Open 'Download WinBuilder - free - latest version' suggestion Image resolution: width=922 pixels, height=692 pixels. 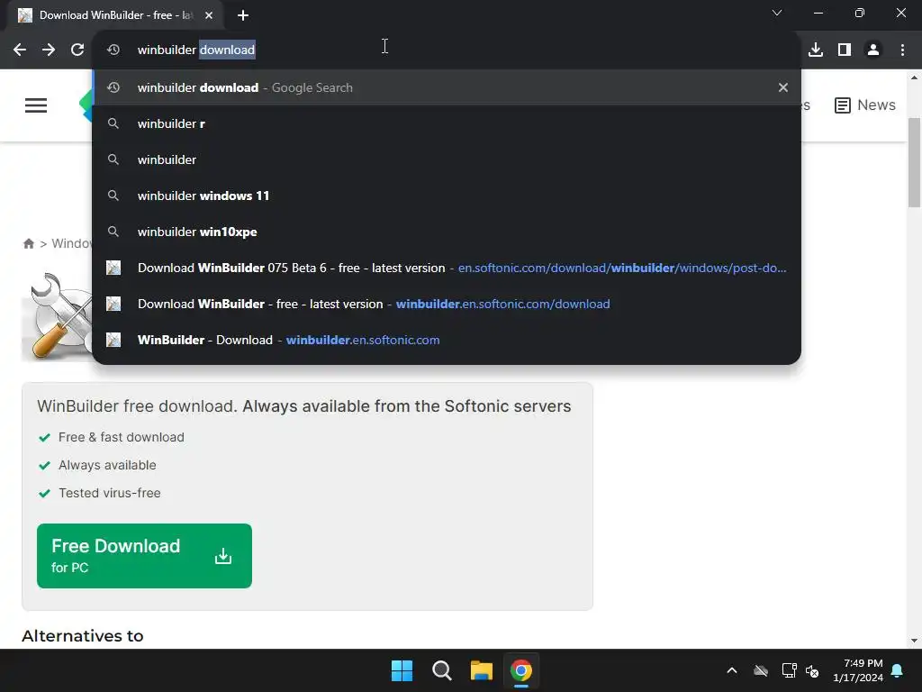(447, 304)
